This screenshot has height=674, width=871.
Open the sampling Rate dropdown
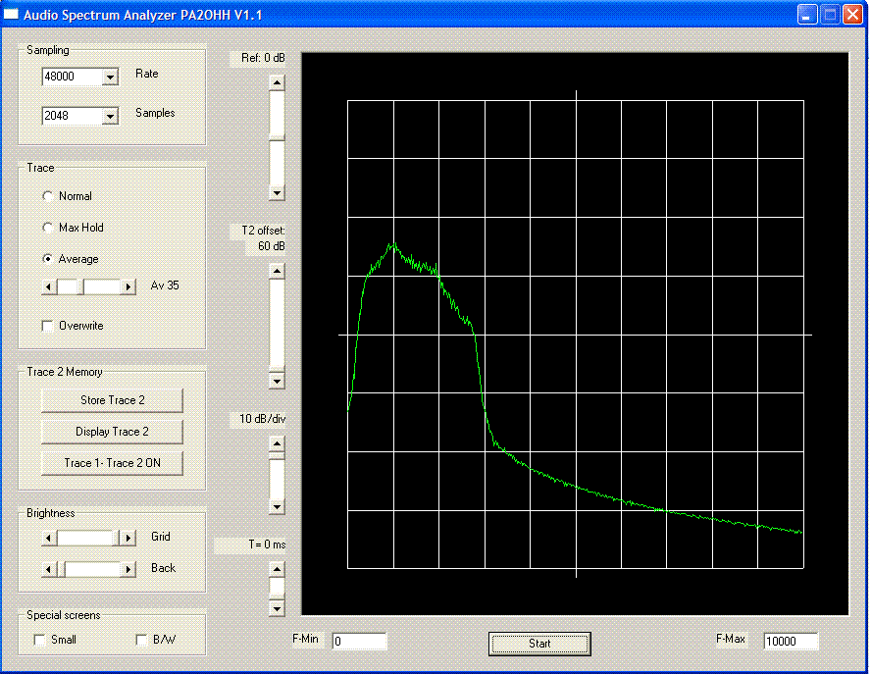pyautogui.click(x=110, y=78)
